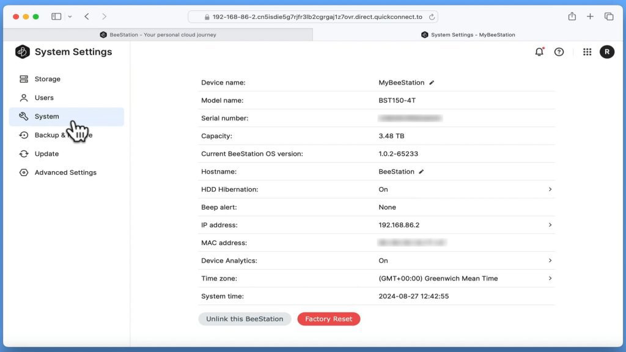Image resolution: width=626 pixels, height=352 pixels.
Task: Toggle the Safari sidebar button
Action: point(56,16)
